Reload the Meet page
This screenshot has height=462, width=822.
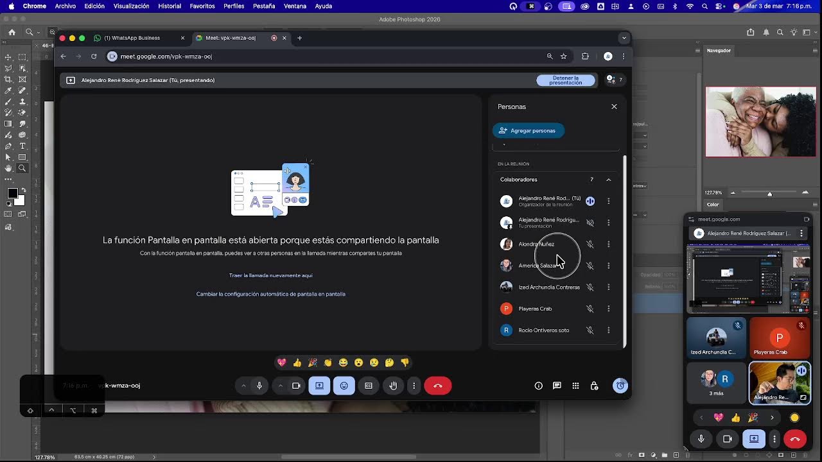[94, 56]
